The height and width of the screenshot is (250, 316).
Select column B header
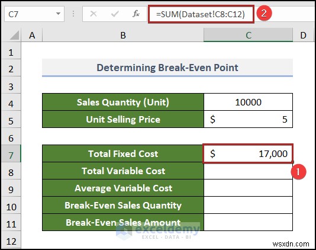click(x=123, y=36)
